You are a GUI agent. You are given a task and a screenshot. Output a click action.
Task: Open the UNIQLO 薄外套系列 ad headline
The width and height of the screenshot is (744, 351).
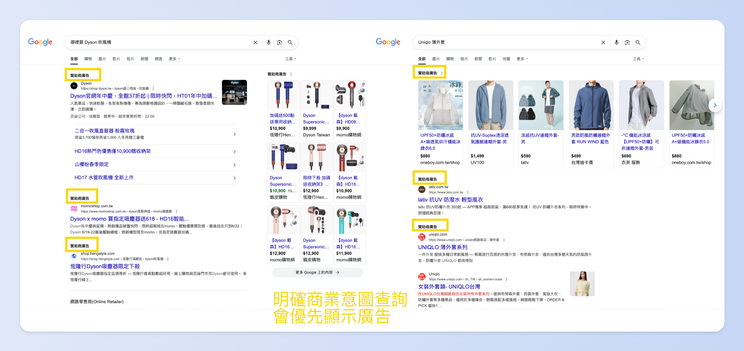(443, 248)
